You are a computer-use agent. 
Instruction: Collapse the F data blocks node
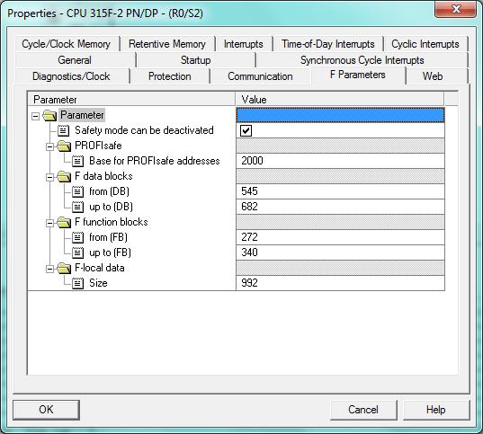click(49, 177)
